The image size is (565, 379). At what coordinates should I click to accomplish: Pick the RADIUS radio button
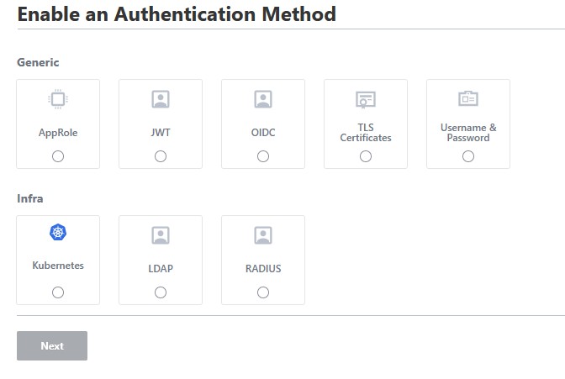[263, 292]
